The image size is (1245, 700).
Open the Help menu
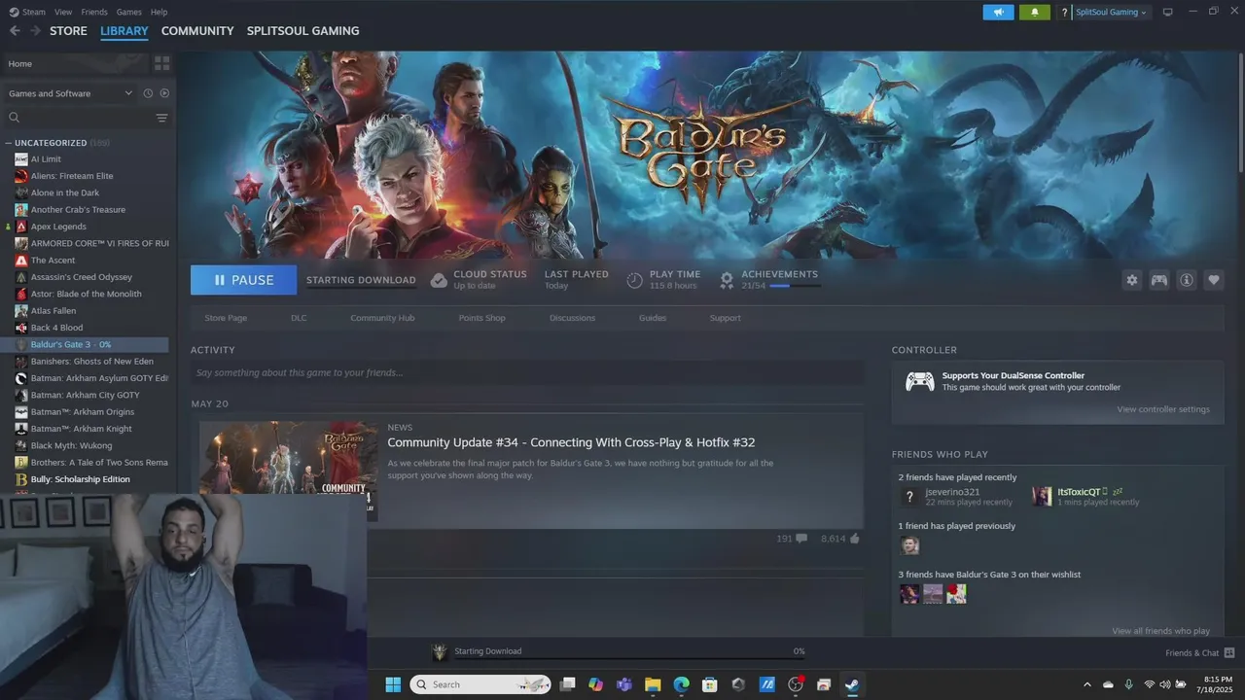tap(159, 12)
